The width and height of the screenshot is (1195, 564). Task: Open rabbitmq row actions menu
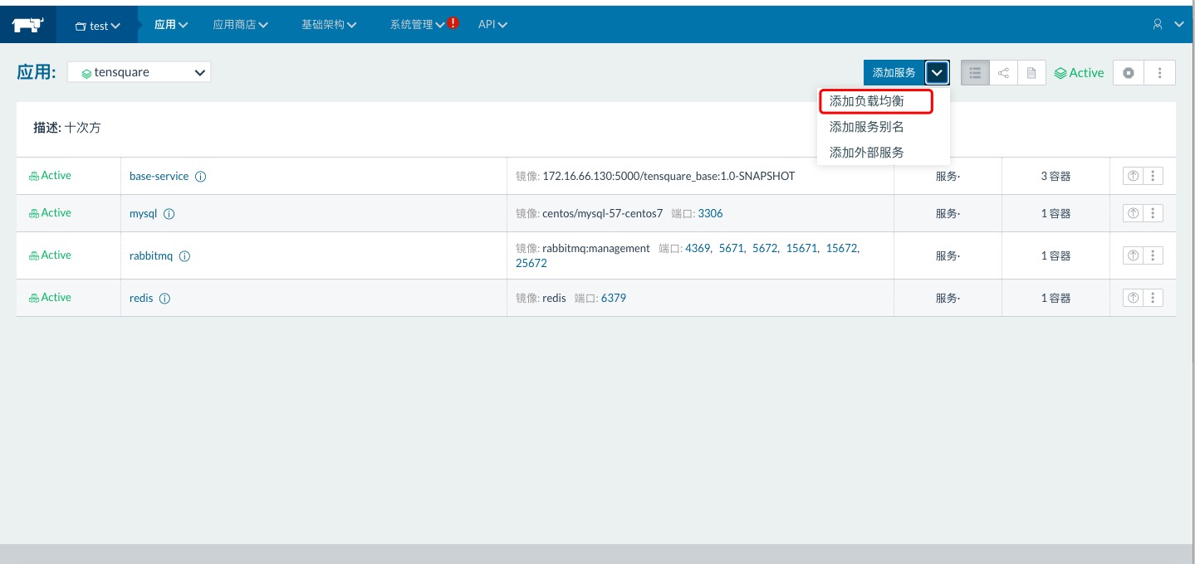click(1153, 255)
